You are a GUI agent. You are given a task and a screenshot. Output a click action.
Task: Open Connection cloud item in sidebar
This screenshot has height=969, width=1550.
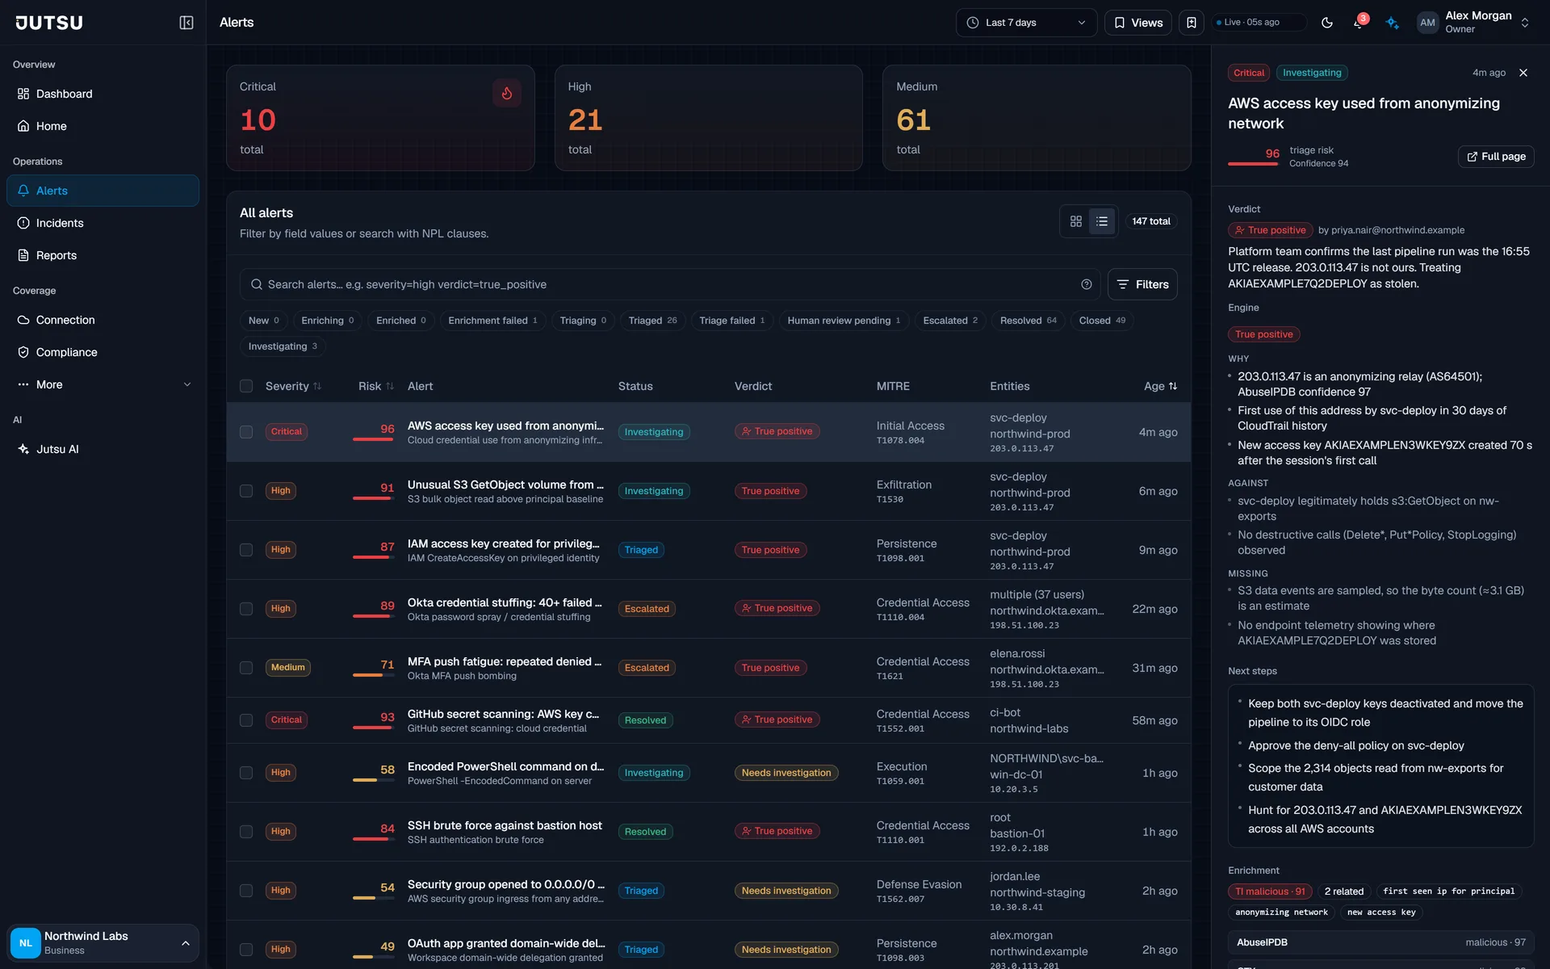[103, 320]
